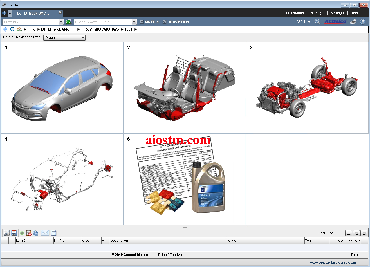This screenshot has height=267, width=370.
Task: Switch to LG - Lt Truck GMC tab
Action: click(x=33, y=14)
